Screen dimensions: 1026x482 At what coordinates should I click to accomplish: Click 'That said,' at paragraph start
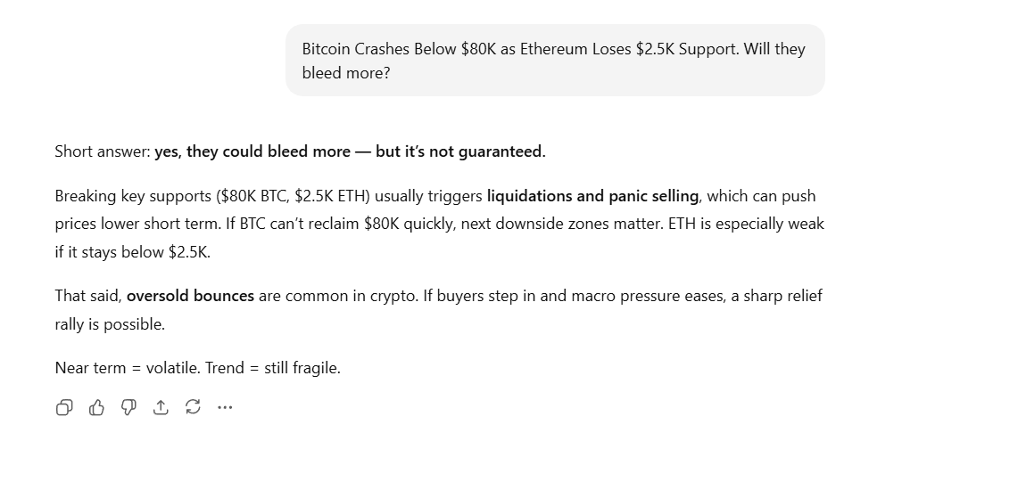(88, 297)
